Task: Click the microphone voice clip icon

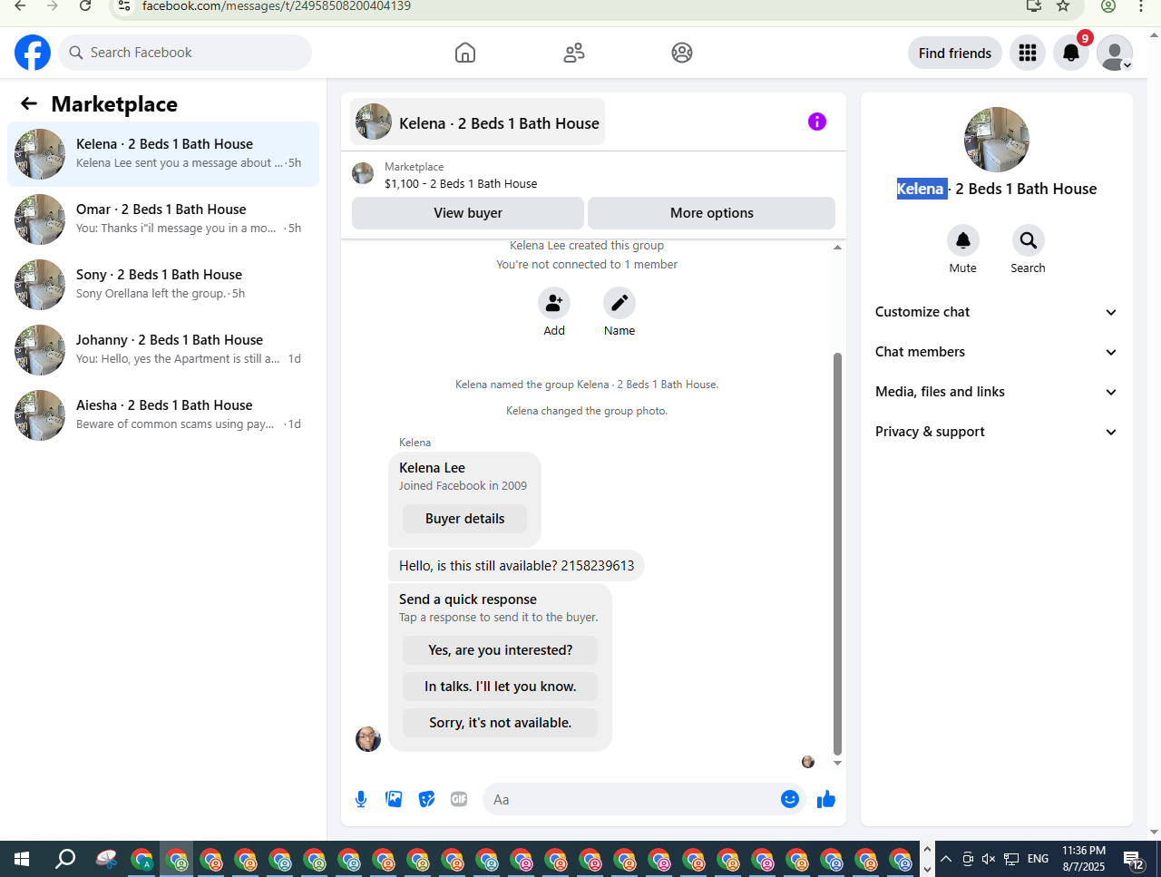Action: [x=361, y=799]
